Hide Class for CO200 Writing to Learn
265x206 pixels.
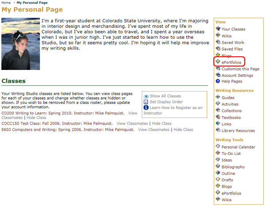(x=37, y=118)
